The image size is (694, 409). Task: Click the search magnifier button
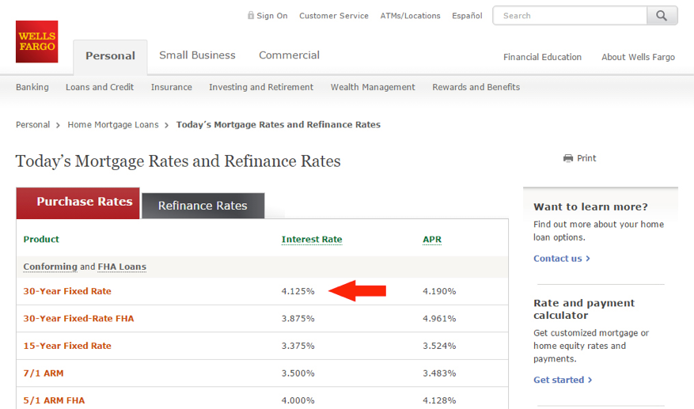coord(662,16)
